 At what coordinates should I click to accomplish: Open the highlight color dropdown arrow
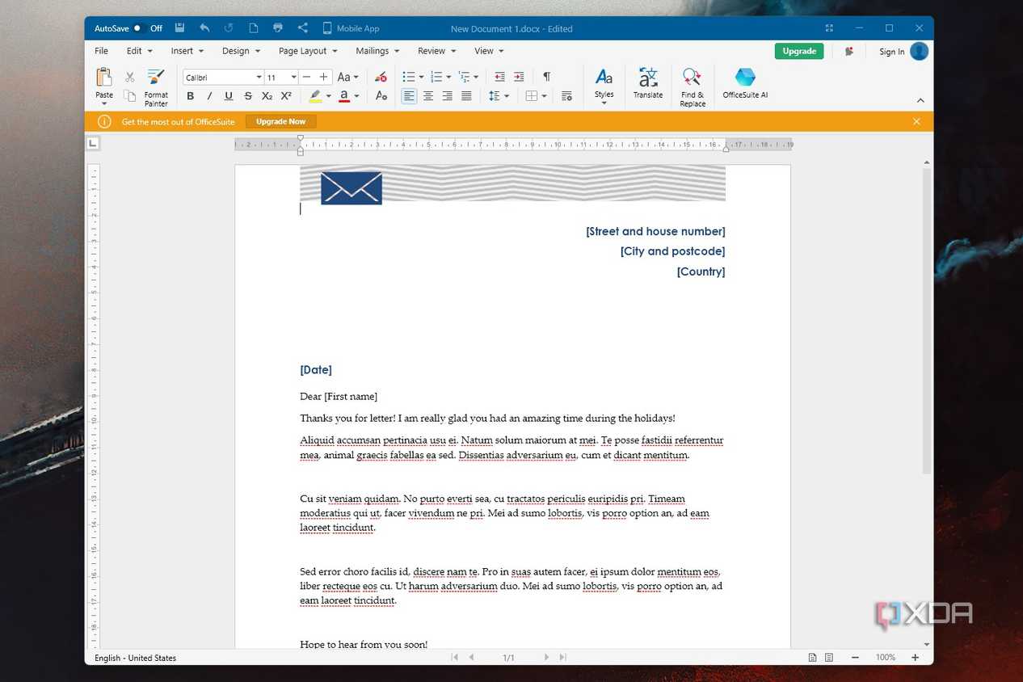click(329, 96)
